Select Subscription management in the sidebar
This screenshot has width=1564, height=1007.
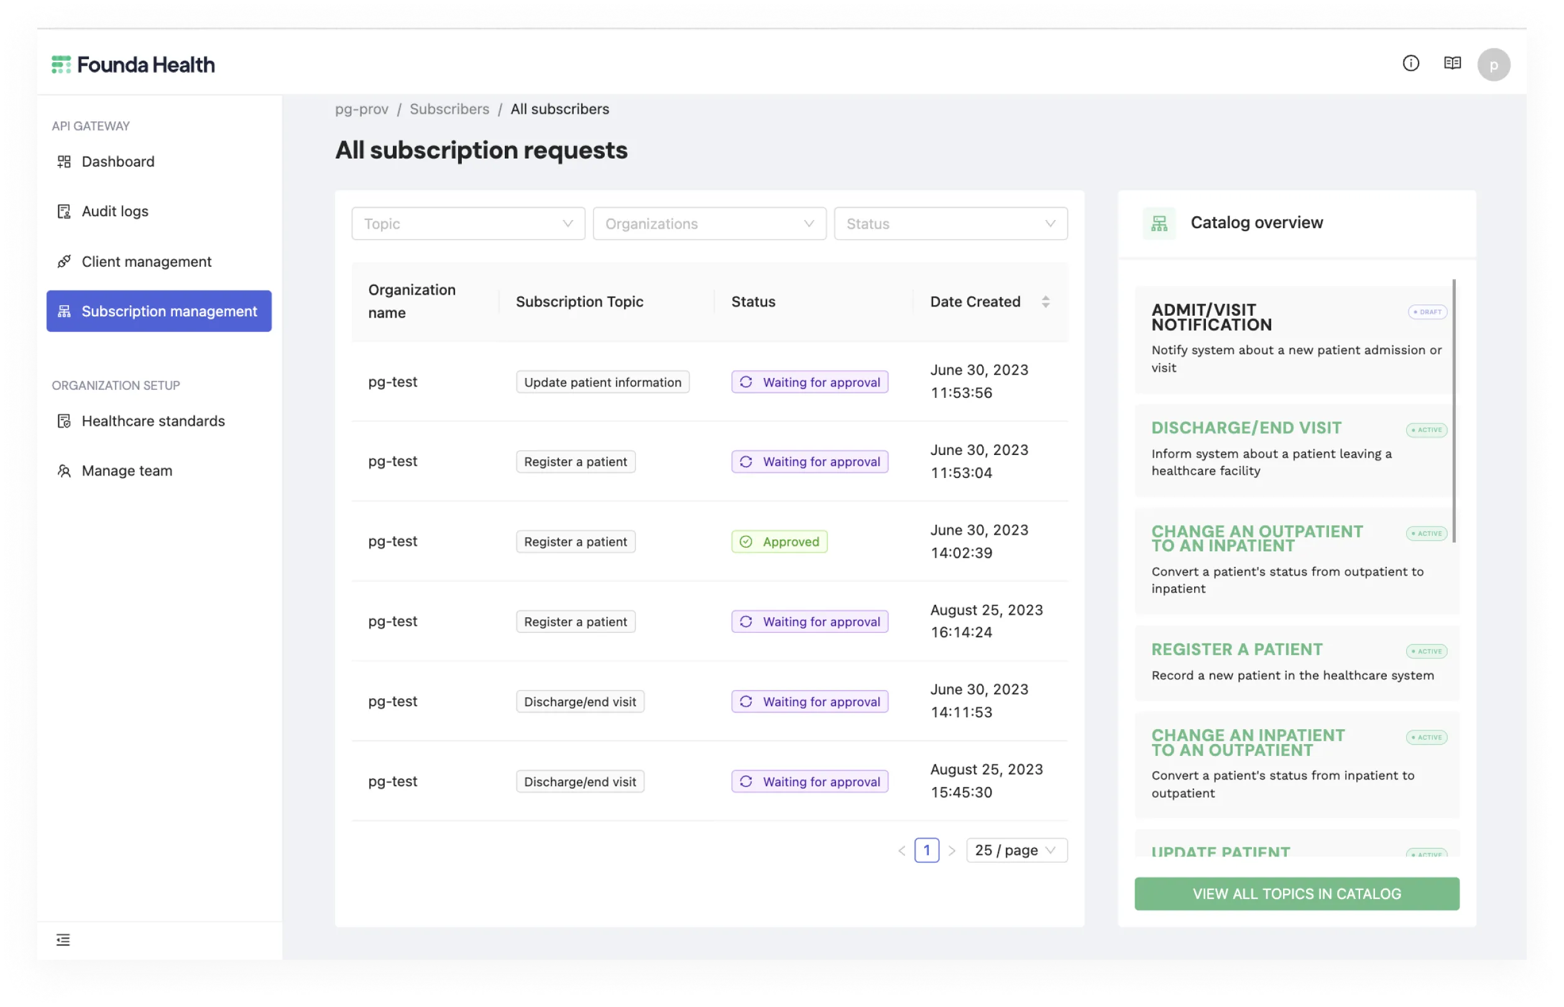coord(159,311)
